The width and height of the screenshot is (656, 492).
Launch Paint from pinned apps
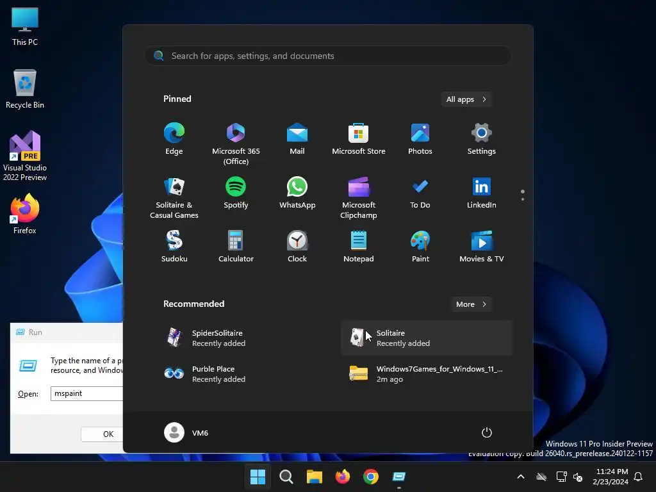click(x=420, y=247)
